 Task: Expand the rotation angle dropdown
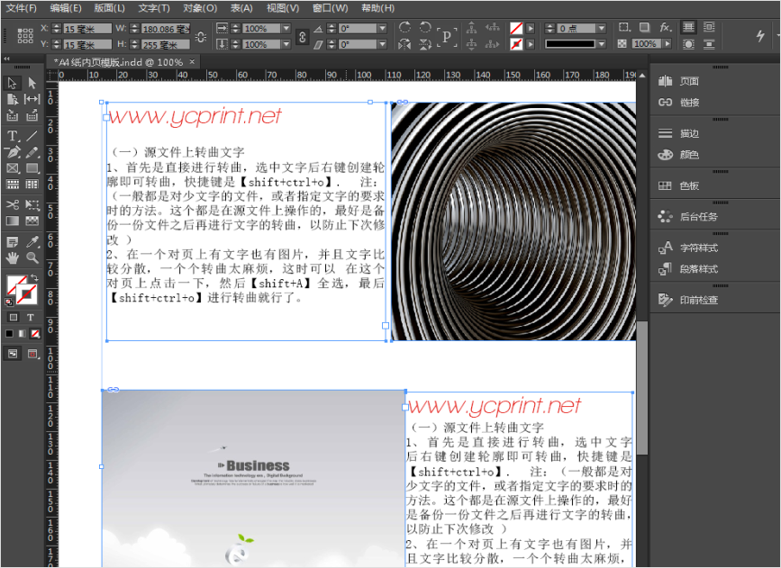pyautogui.click(x=381, y=28)
